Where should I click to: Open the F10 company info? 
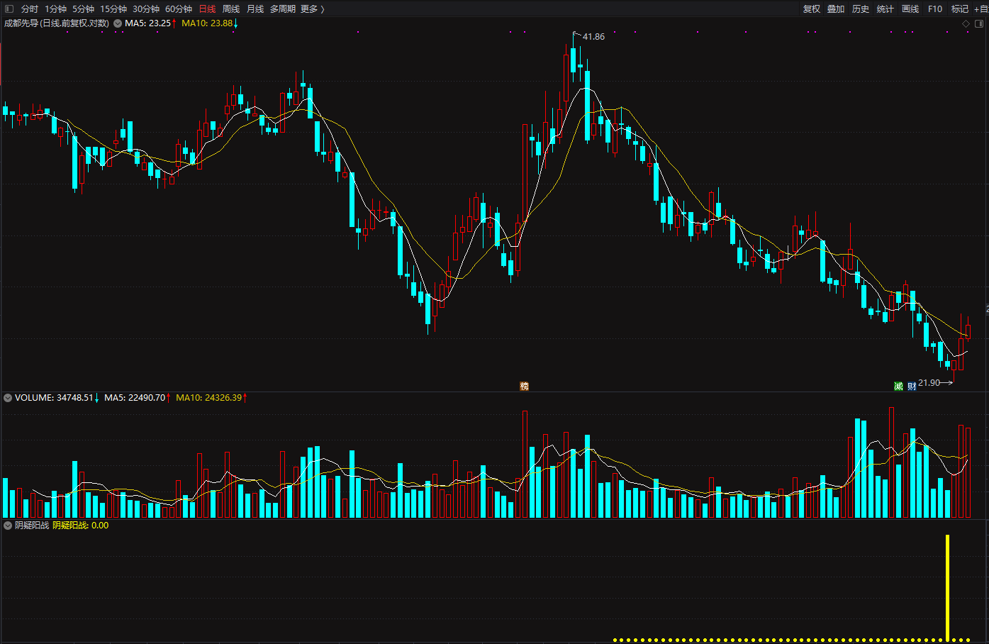point(935,9)
